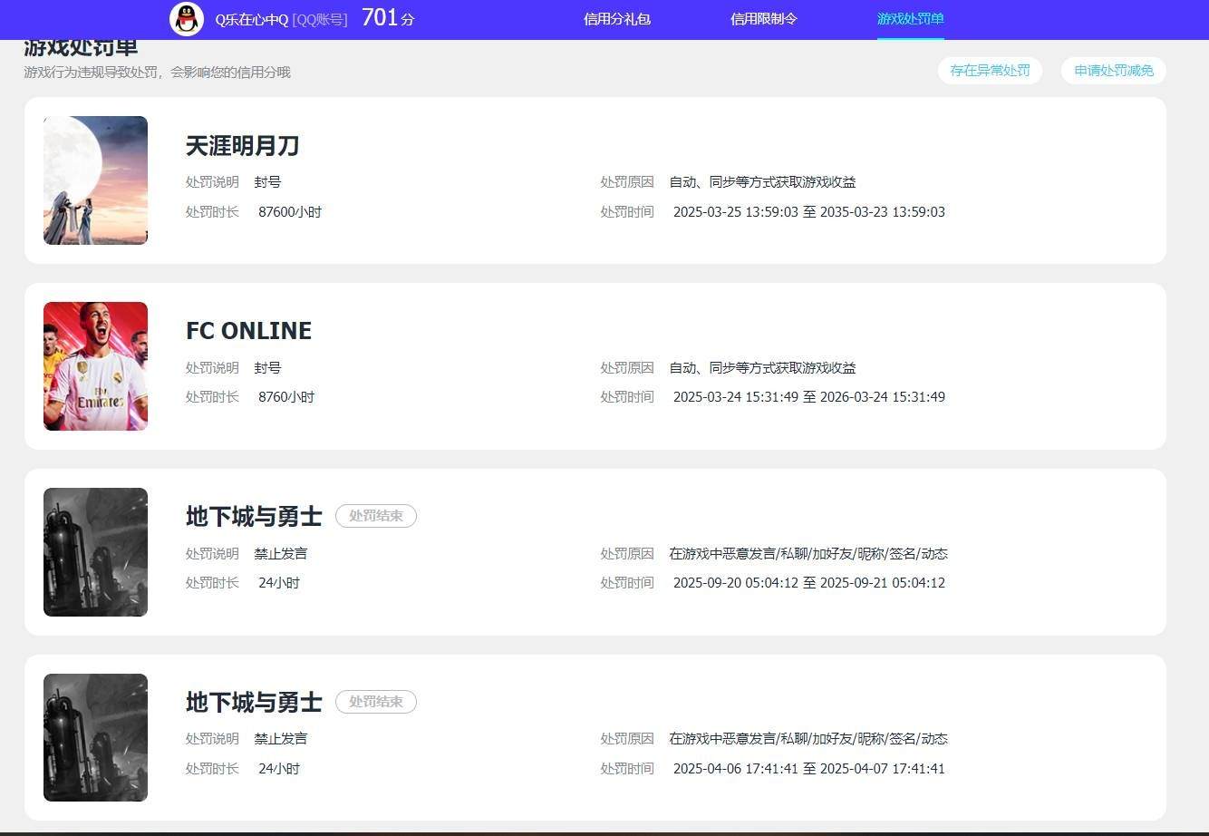
Task: Click the 8760小时 penalty duration
Action: click(286, 397)
